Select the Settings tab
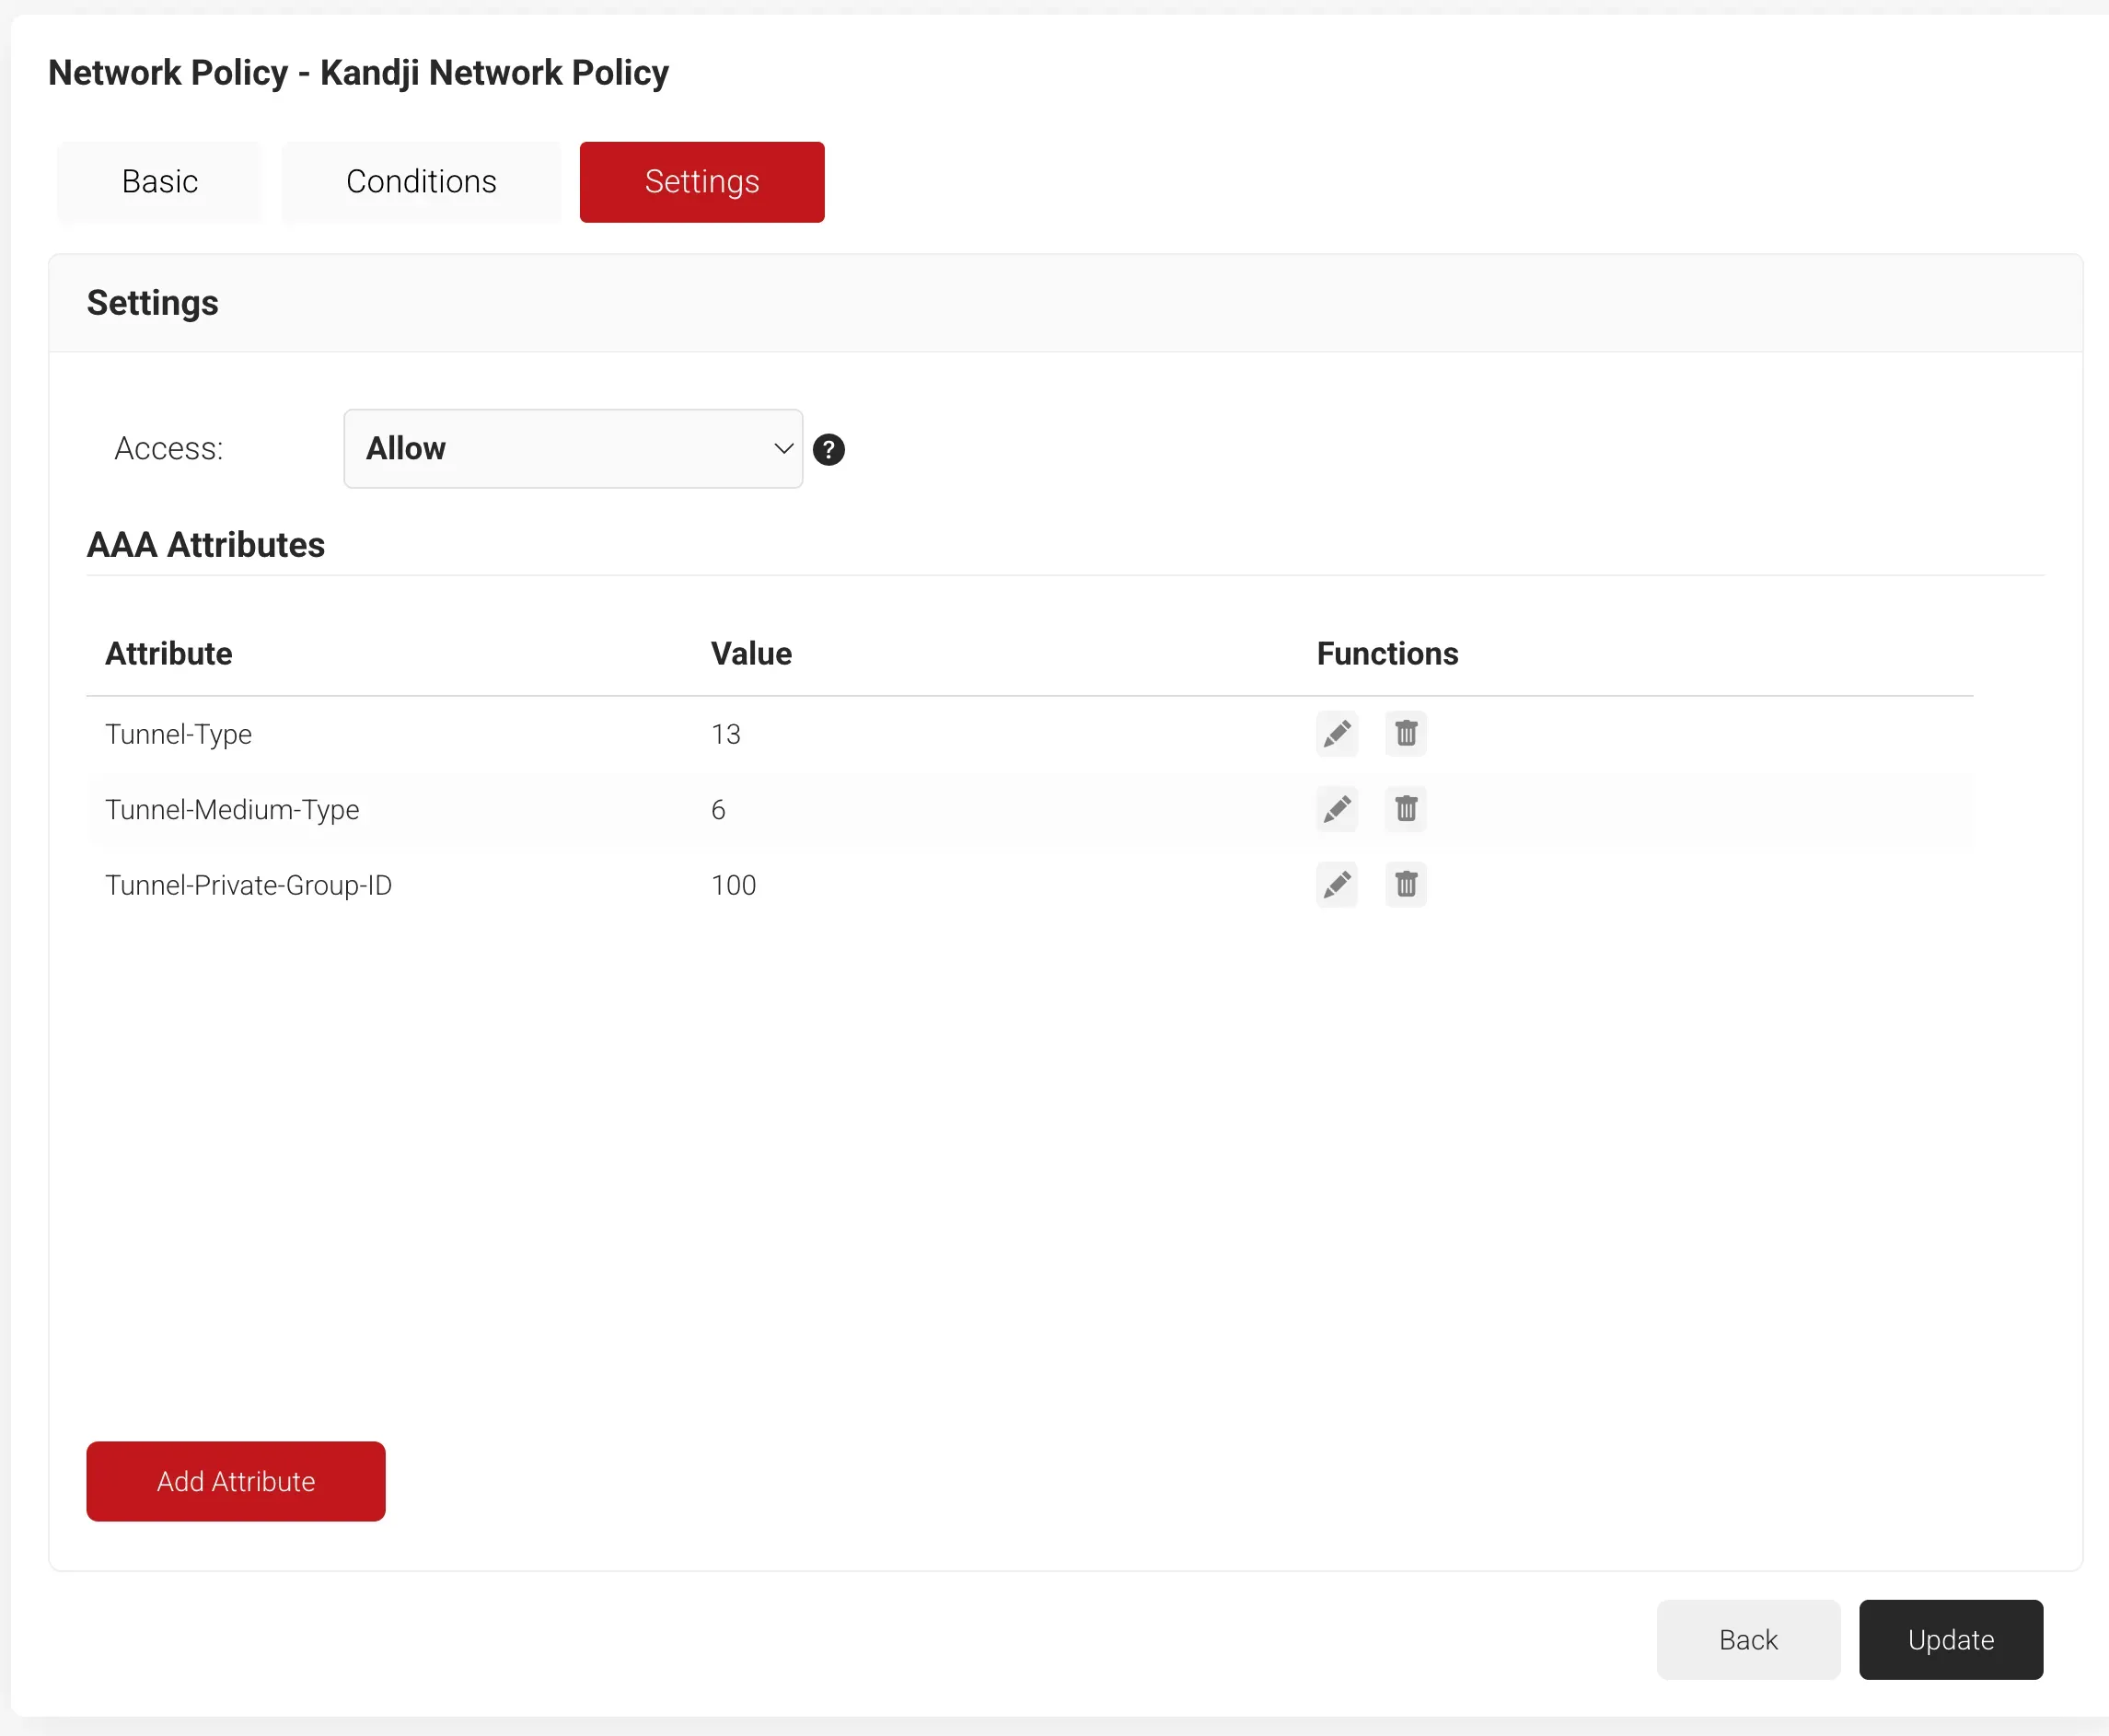This screenshot has height=1736, width=2109. pyautogui.click(x=701, y=182)
